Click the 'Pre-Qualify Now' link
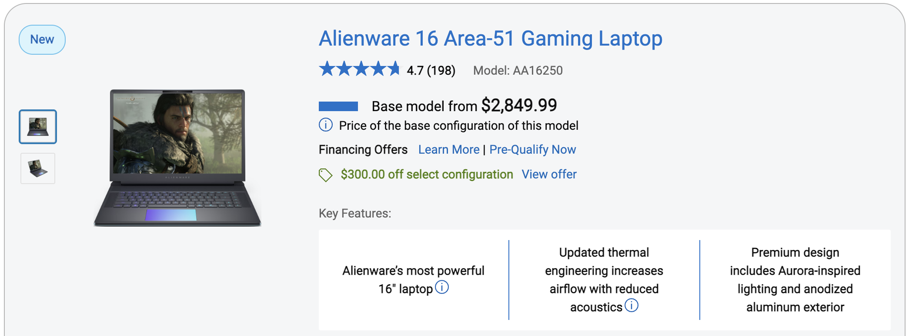Screen dimensions: 909x336 click(x=532, y=150)
